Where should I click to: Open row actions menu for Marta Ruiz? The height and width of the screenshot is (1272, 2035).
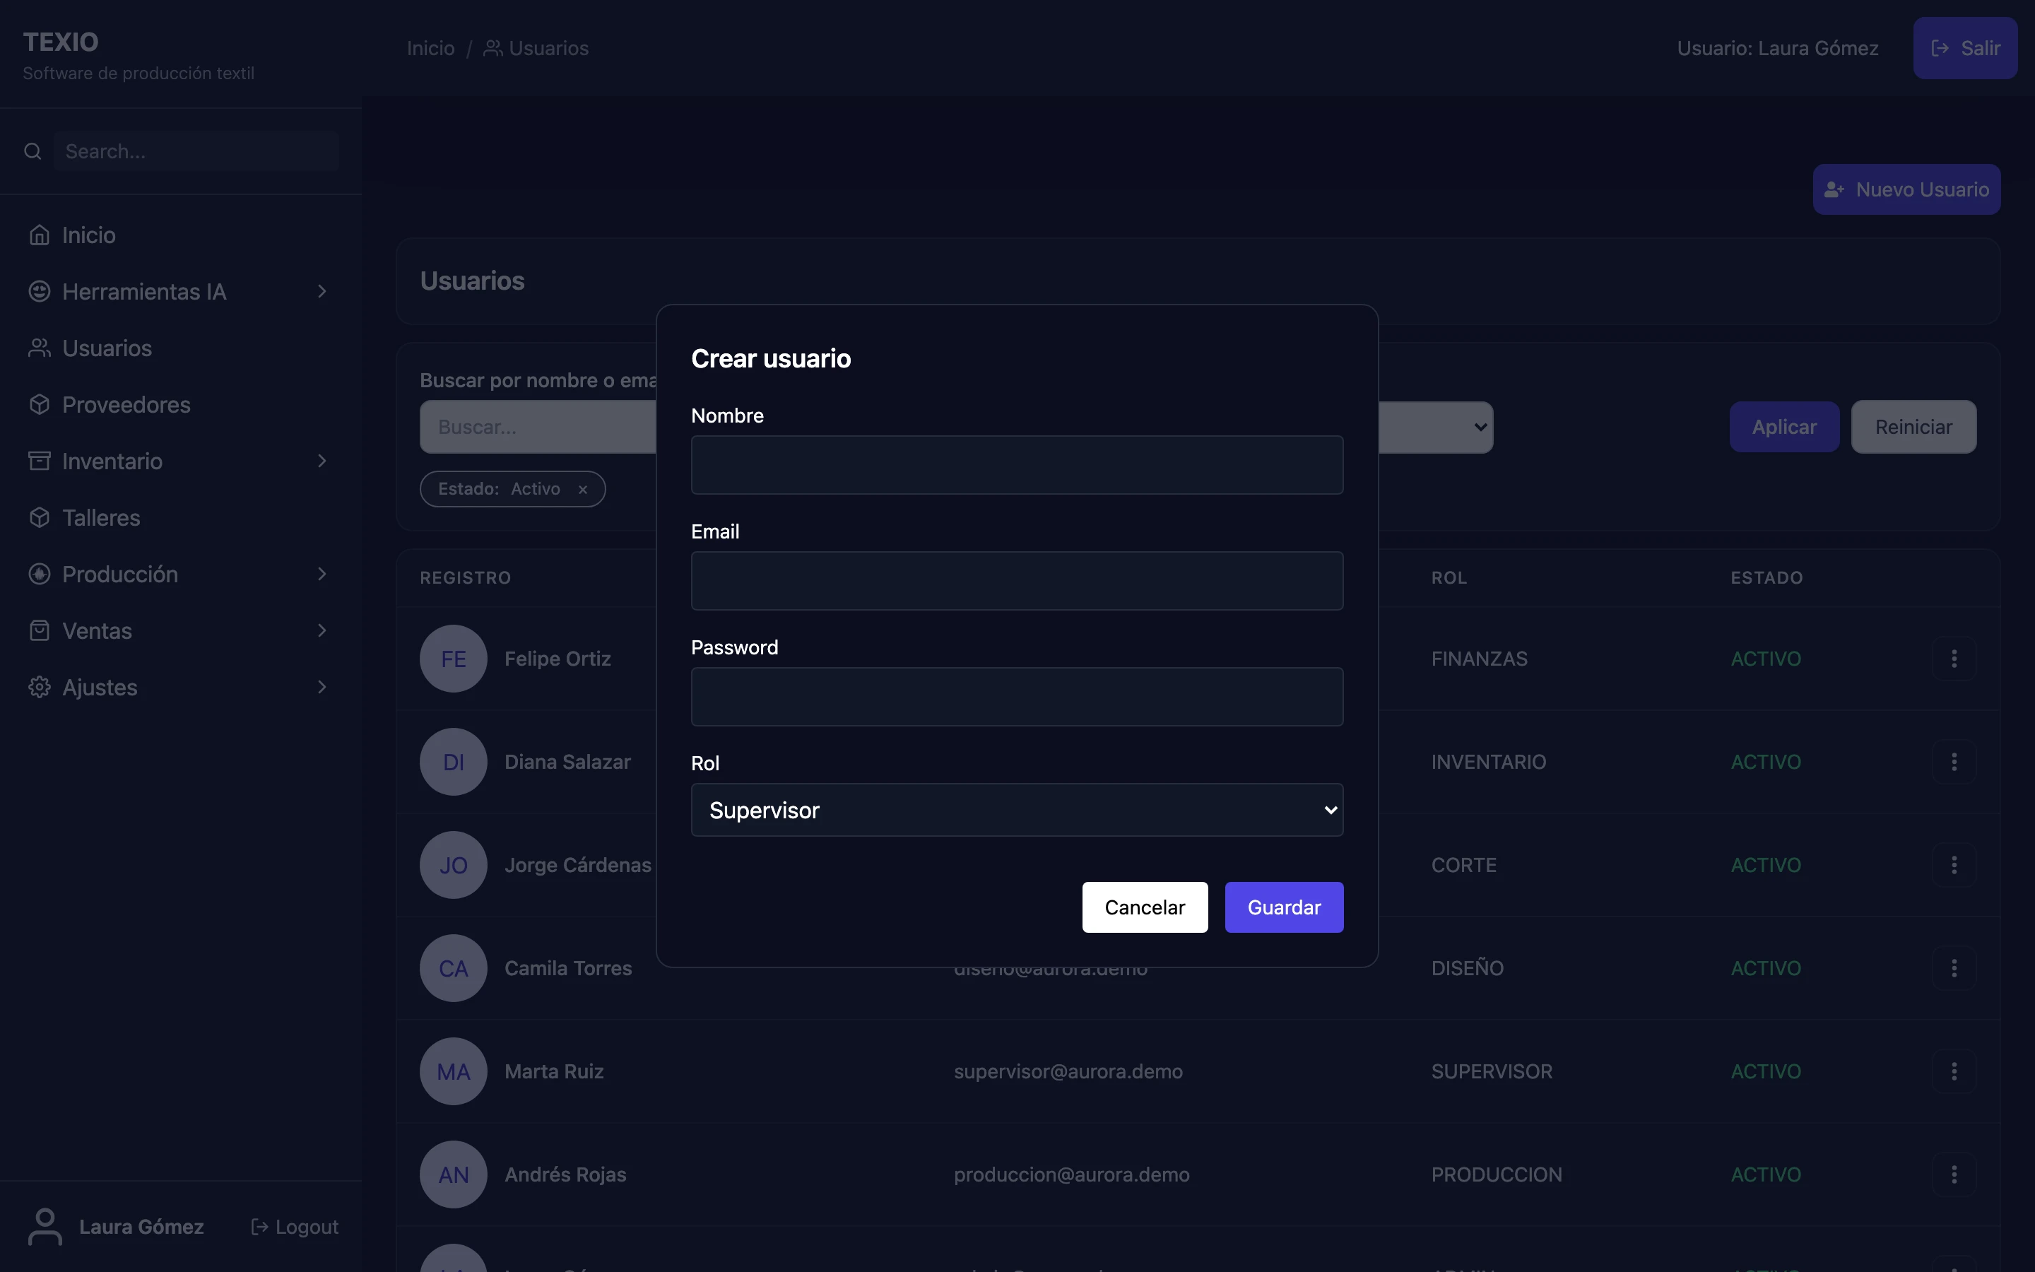(1954, 1071)
